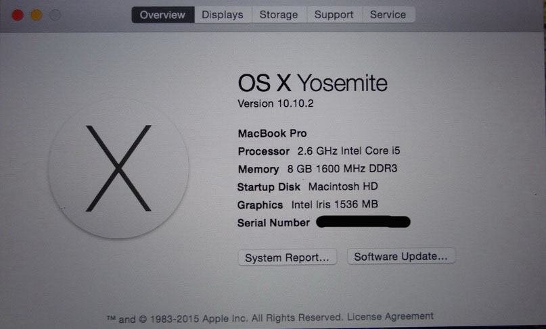Click the OS X Yosemite heading
This screenshot has width=546, height=329.
point(313,83)
